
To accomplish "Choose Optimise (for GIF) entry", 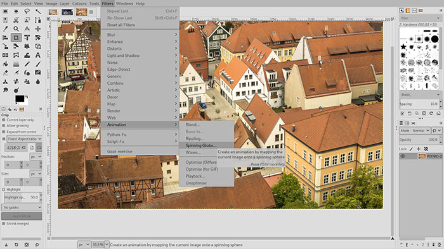I will click(x=206, y=169).
